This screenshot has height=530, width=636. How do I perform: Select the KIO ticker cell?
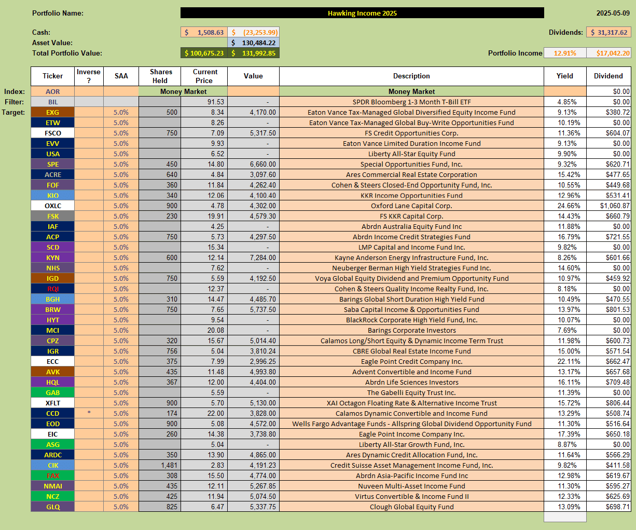point(52,195)
